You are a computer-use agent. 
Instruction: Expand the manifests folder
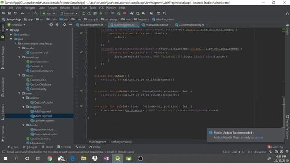[11, 34]
